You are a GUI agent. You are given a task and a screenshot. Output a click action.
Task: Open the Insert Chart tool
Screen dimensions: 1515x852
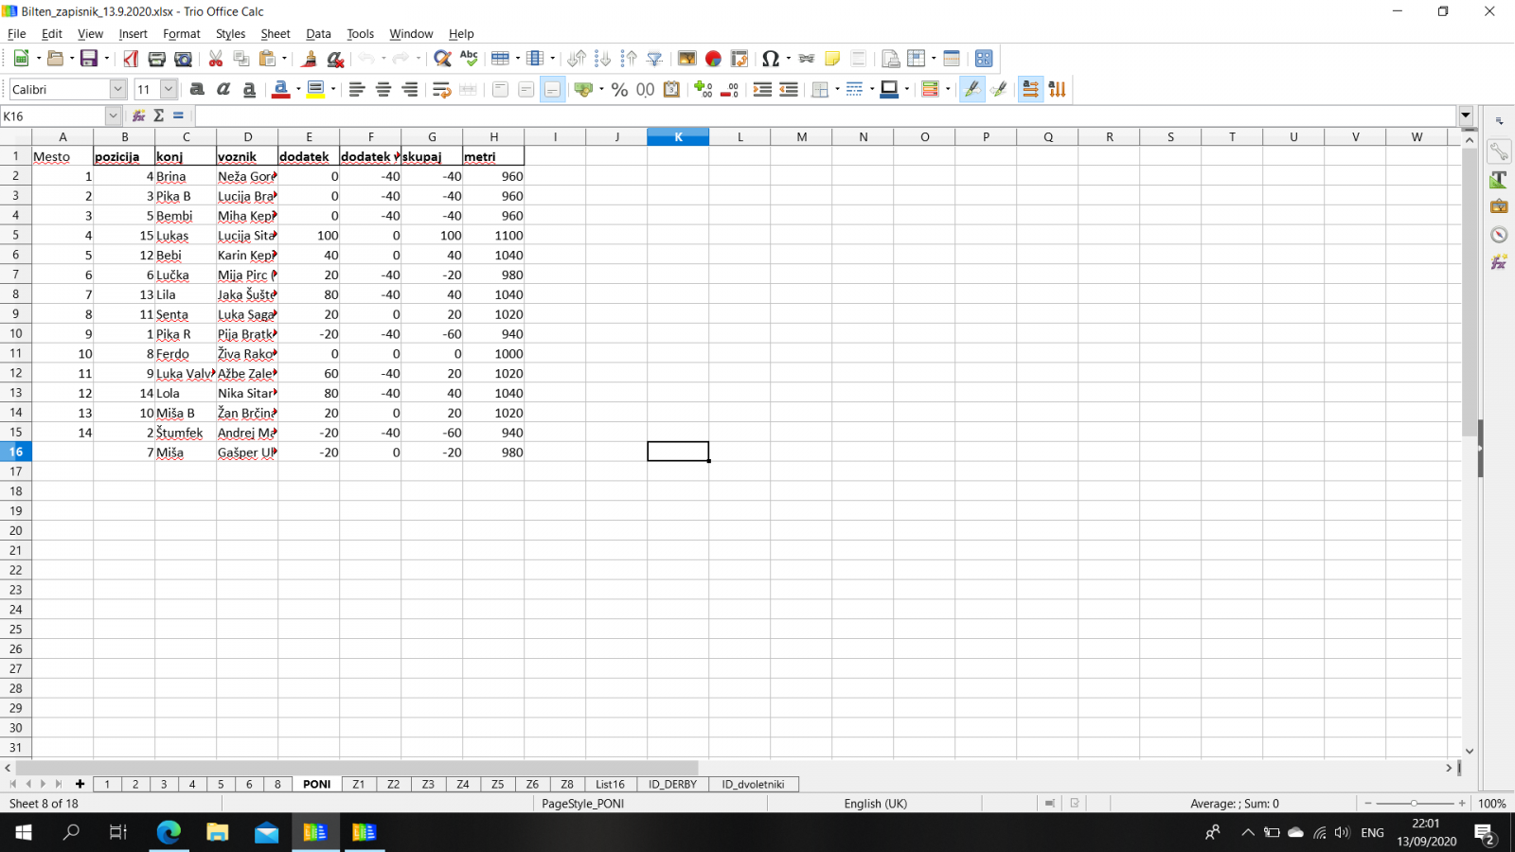click(x=713, y=59)
